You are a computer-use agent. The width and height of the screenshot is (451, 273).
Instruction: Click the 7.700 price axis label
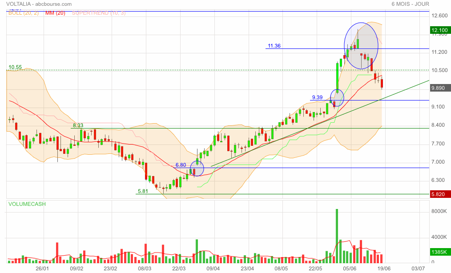(x=439, y=144)
